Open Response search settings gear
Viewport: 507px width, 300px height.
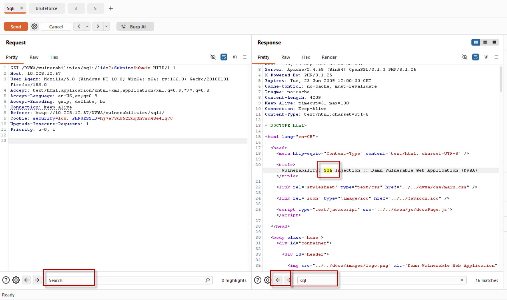click(x=268, y=280)
